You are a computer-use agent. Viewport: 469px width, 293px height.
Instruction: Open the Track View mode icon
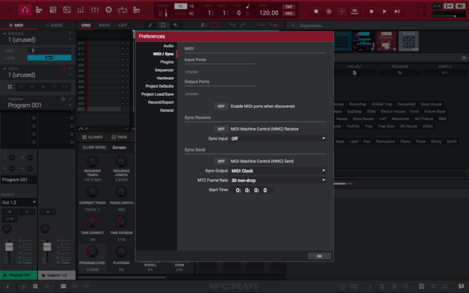click(39, 10)
